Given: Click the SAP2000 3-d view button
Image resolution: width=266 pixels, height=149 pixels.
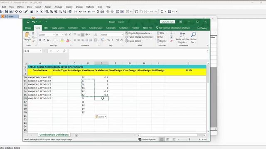Looking at the screenshot, I should 76,12.
